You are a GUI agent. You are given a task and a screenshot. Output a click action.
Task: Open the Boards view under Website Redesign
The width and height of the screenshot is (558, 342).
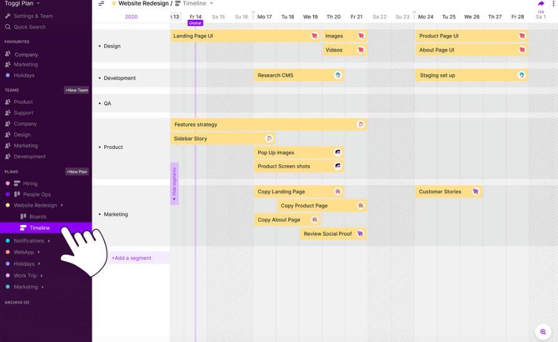[37, 217]
